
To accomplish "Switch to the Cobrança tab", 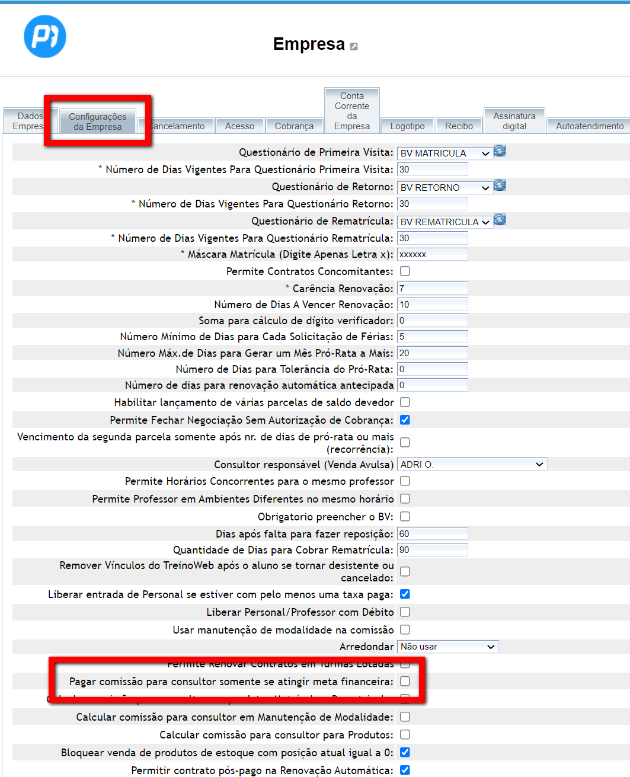I will pyautogui.click(x=294, y=126).
